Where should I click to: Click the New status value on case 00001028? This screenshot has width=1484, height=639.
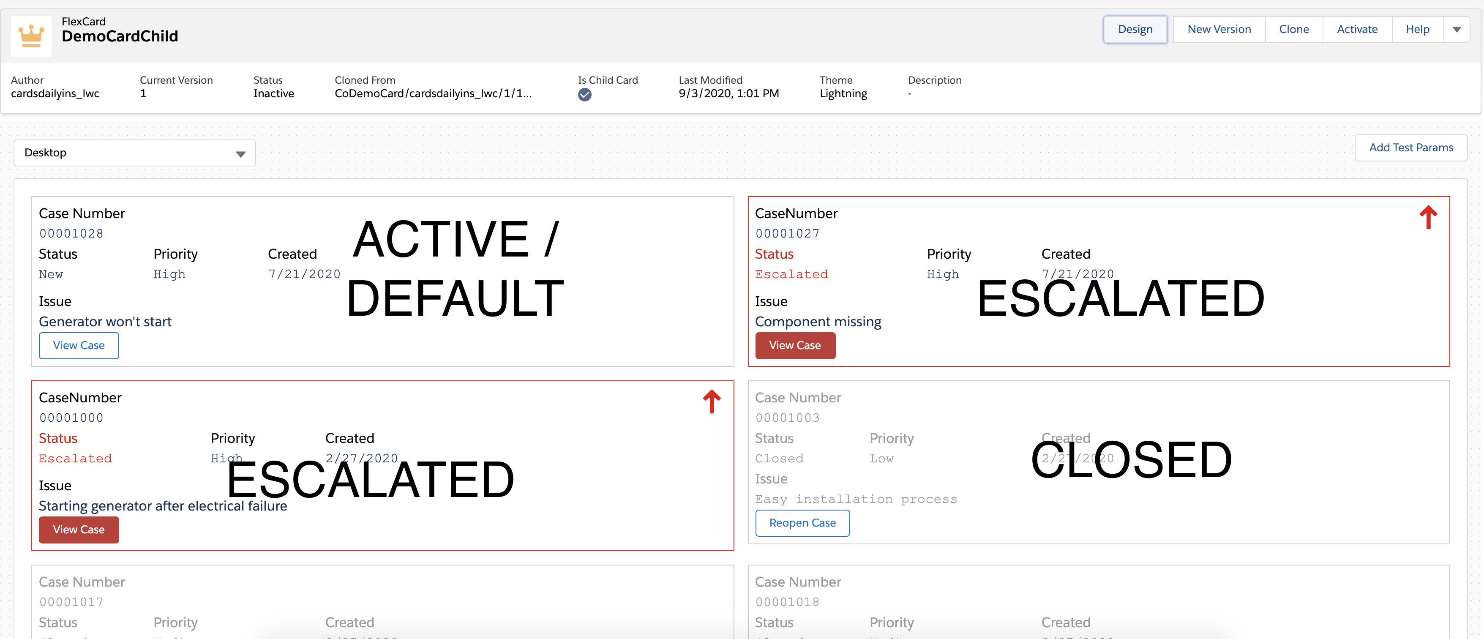click(x=51, y=275)
